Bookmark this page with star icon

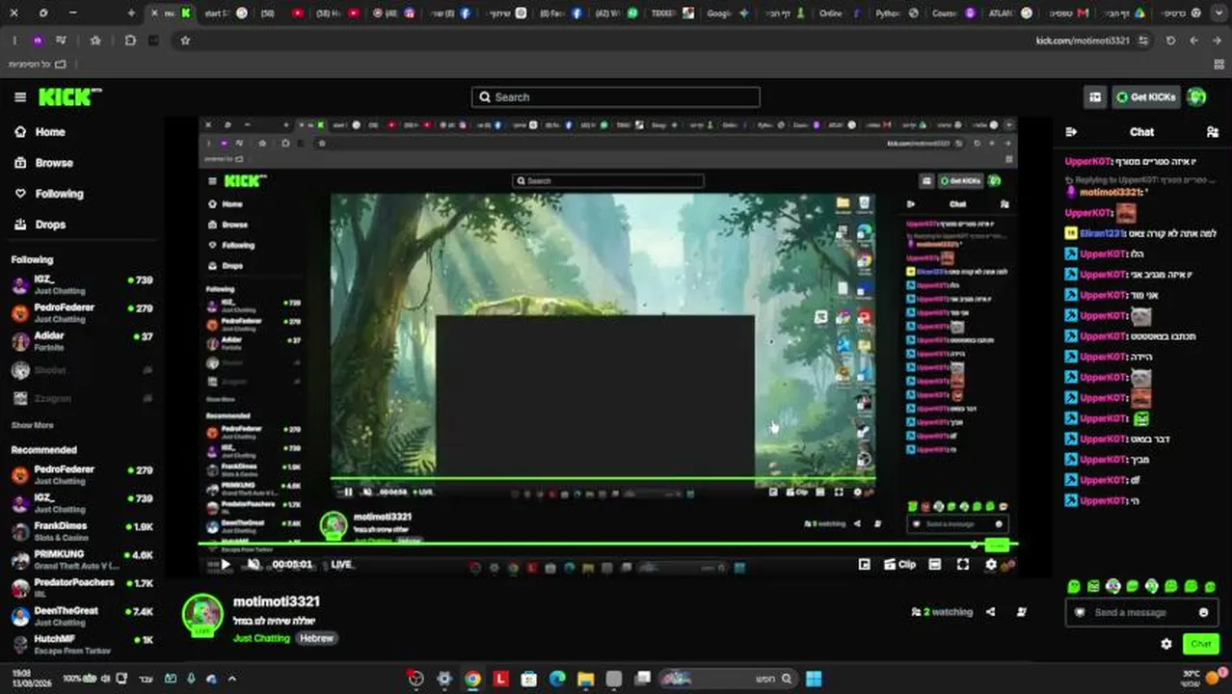point(185,40)
